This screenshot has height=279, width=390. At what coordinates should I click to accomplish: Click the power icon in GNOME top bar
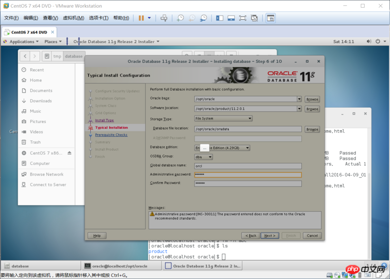click(x=378, y=41)
